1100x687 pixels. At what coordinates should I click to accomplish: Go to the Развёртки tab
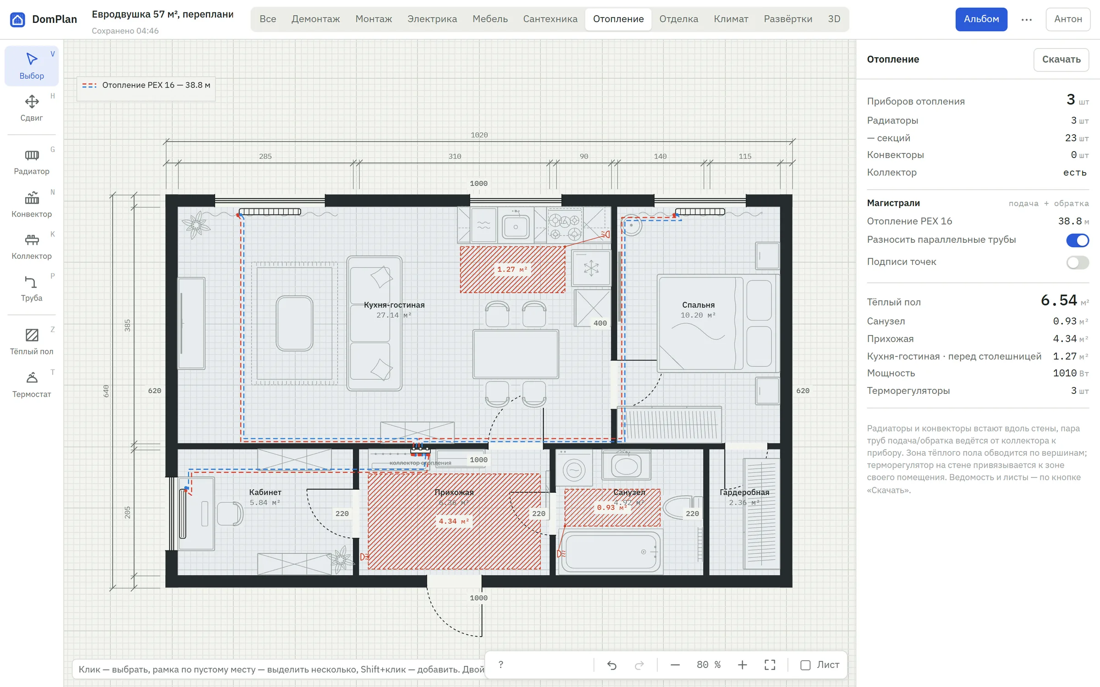pyautogui.click(x=788, y=19)
